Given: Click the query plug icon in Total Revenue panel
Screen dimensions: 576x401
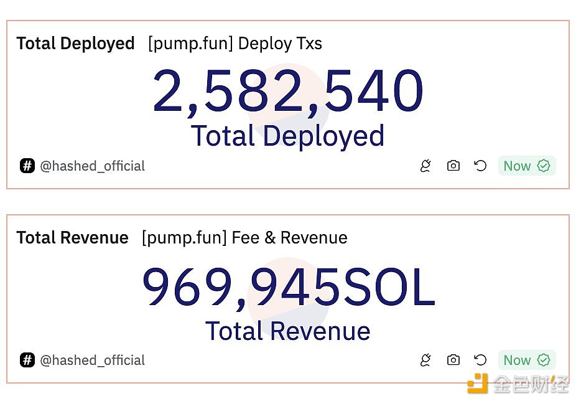Looking at the screenshot, I should 425,360.
